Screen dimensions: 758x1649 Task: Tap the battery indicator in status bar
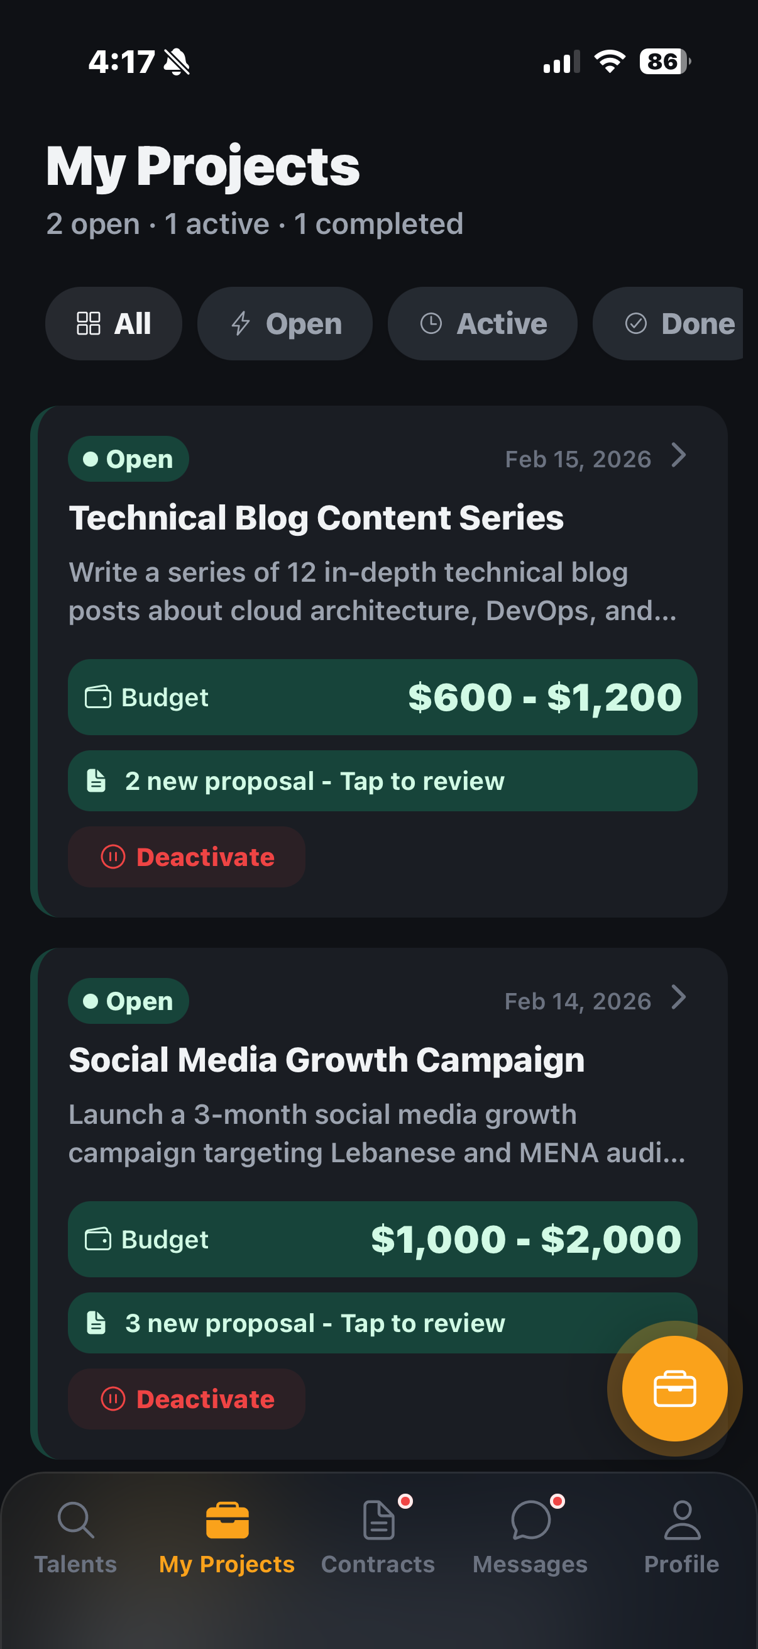(664, 62)
